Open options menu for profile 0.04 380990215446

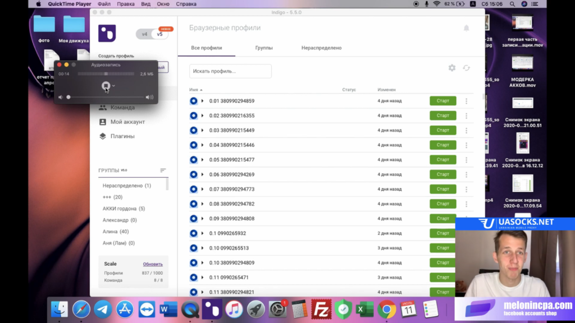tap(467, 145)
